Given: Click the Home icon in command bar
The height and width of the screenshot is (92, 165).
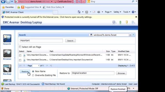Looking at the screenshot, I should pos(79,12).
